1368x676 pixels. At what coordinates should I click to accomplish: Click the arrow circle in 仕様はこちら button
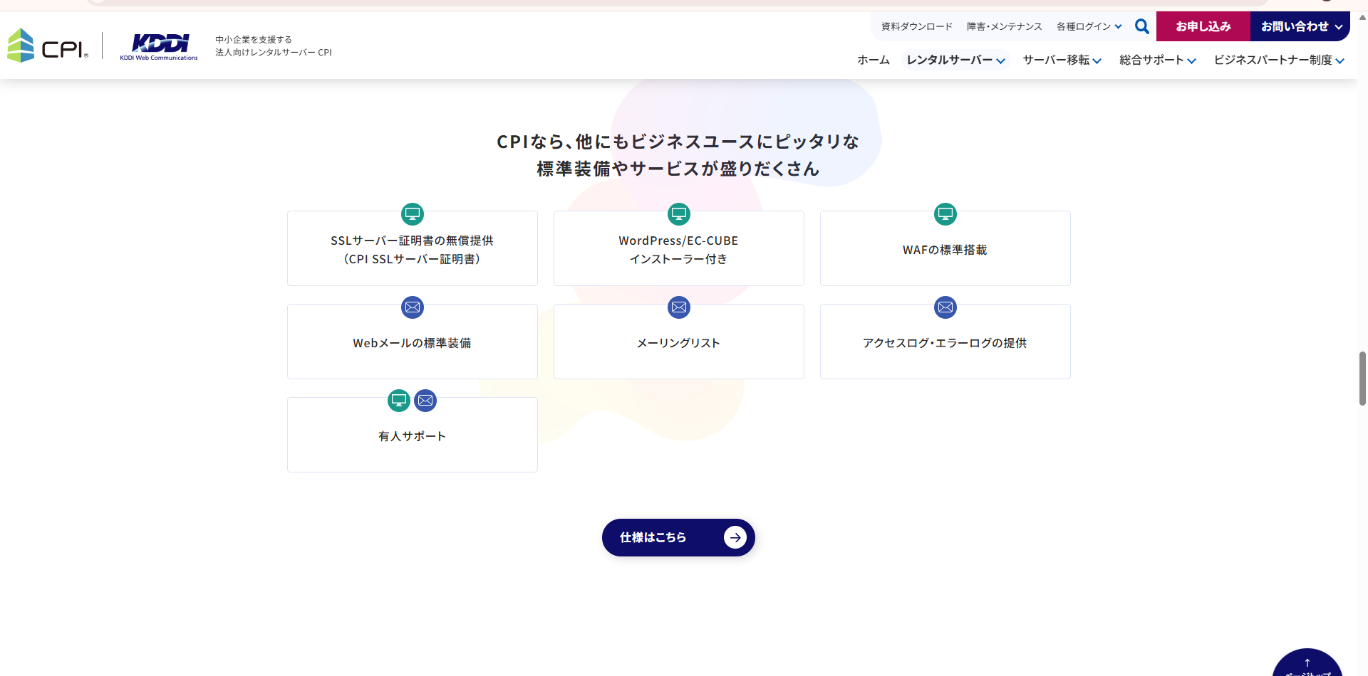click(735, 538)
